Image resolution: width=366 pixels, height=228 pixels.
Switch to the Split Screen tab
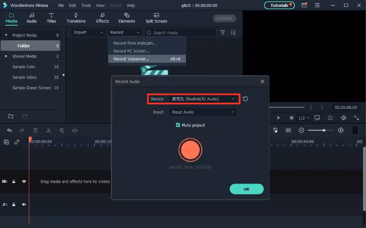coord(156,18)
